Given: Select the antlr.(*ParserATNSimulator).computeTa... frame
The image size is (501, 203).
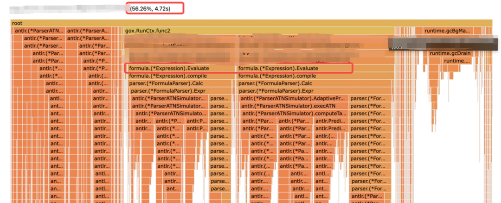Looking at the screenshot, I should click(294, 113).
